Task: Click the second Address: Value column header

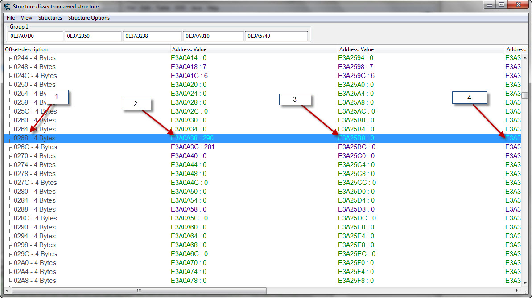Action: [421, 49]
